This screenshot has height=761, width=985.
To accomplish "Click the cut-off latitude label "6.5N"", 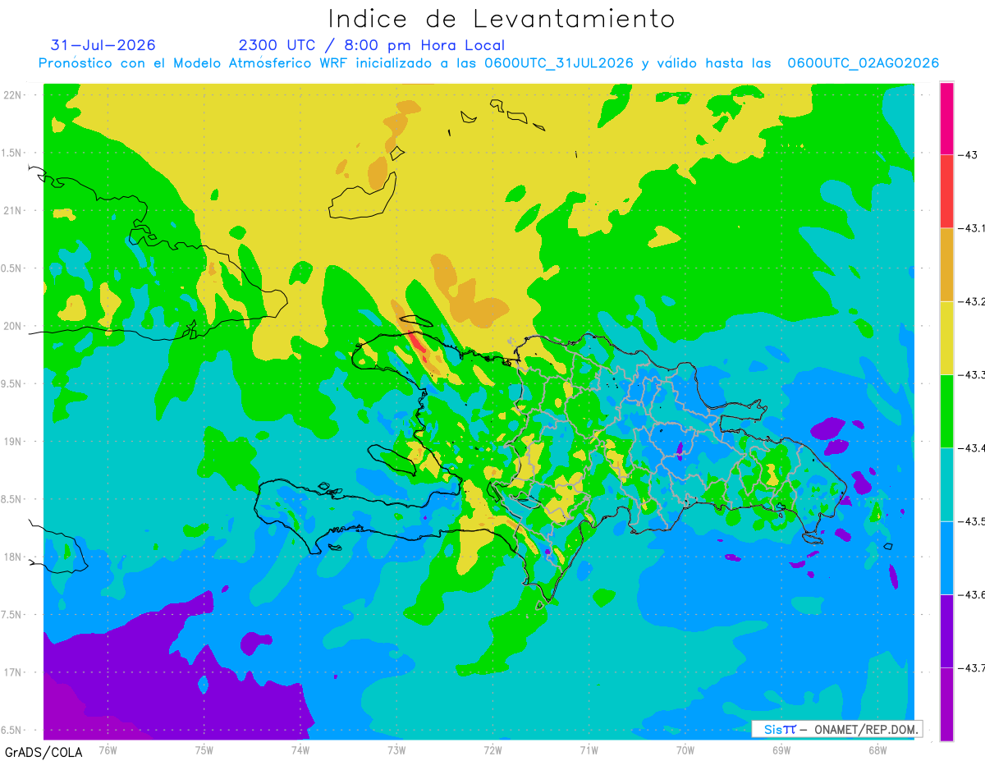I will click(12, 730).
